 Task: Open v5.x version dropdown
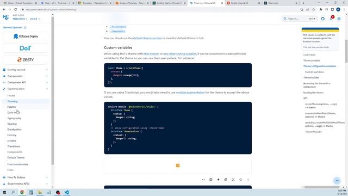tap(35, 19)
